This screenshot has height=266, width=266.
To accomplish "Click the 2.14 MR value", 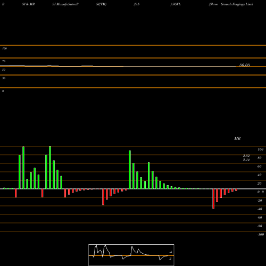I will click(x=246, y=160).
